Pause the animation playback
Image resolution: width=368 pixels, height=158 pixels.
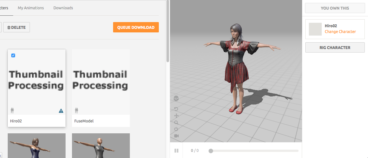(176, 151)
